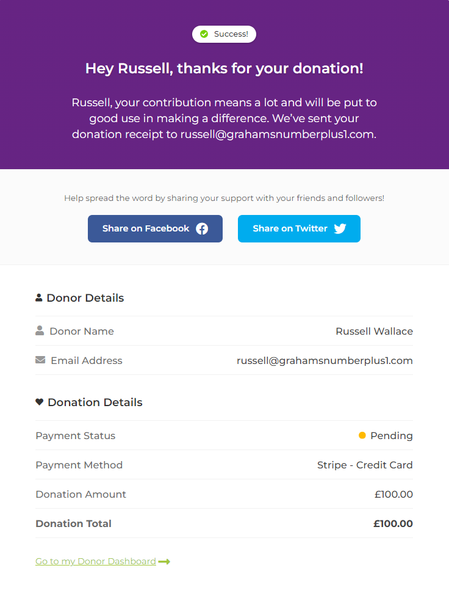
Task: Click the Twitter bird icon
Action: 340,229
